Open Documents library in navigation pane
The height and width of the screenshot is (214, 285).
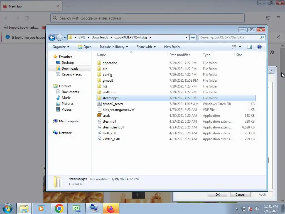(70, 92)
